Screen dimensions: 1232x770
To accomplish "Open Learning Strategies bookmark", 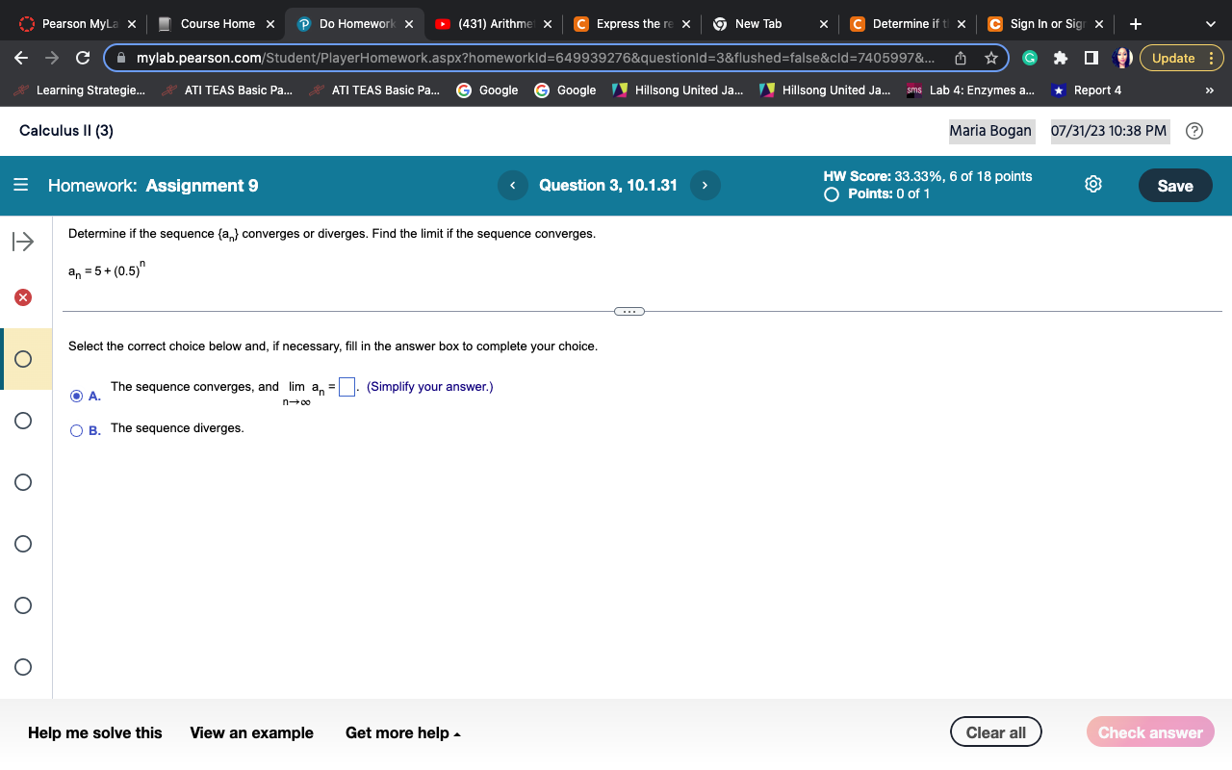I will [80, 90].
